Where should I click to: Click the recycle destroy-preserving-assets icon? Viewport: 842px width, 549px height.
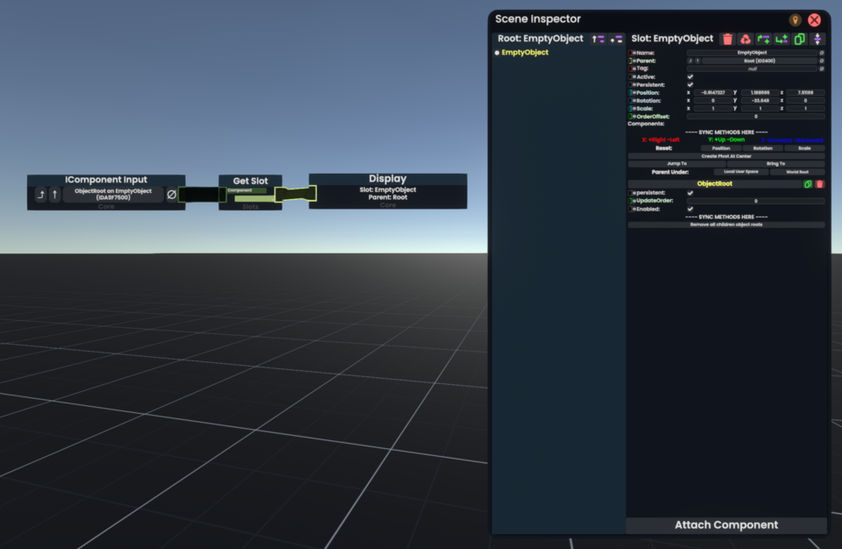[x=746, y=39]
